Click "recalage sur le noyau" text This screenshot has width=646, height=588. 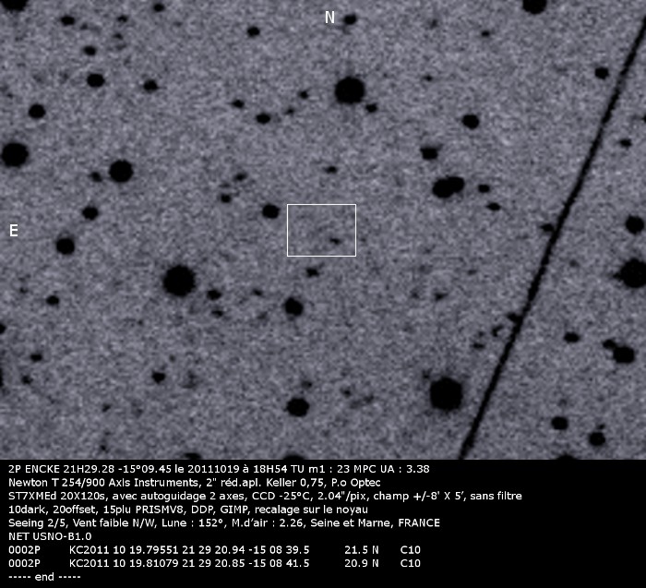coord(311,510)
